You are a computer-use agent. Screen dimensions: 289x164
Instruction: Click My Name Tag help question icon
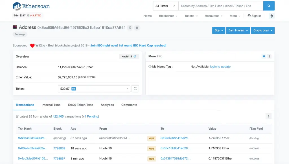click(x=150, y=66)
